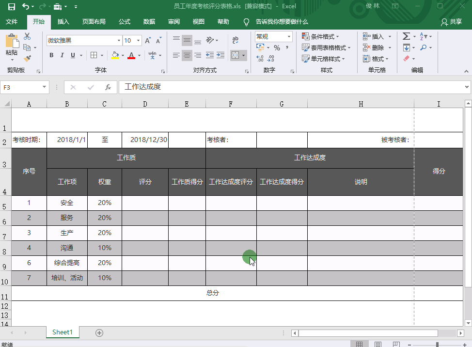Toggle center horizontal alignment
Image resolution: width=472 pixels, height=347 pixels.
pos(187,56)
